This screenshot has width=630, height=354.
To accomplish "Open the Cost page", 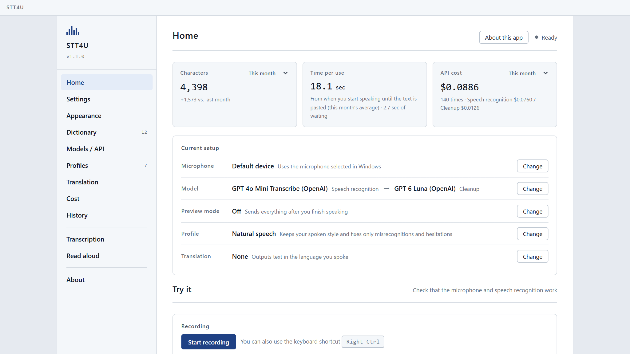I will pos(107,199).
